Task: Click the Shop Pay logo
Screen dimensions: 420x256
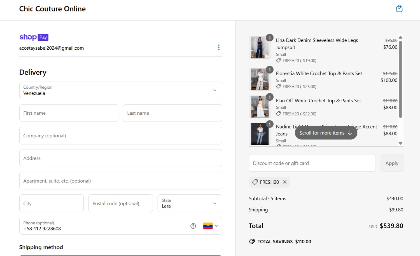Action: point(34,37)
